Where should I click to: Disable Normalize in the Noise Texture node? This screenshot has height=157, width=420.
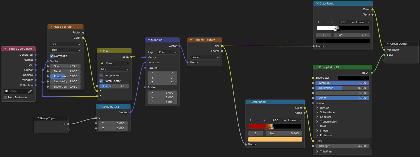click(x=52, y=56)
